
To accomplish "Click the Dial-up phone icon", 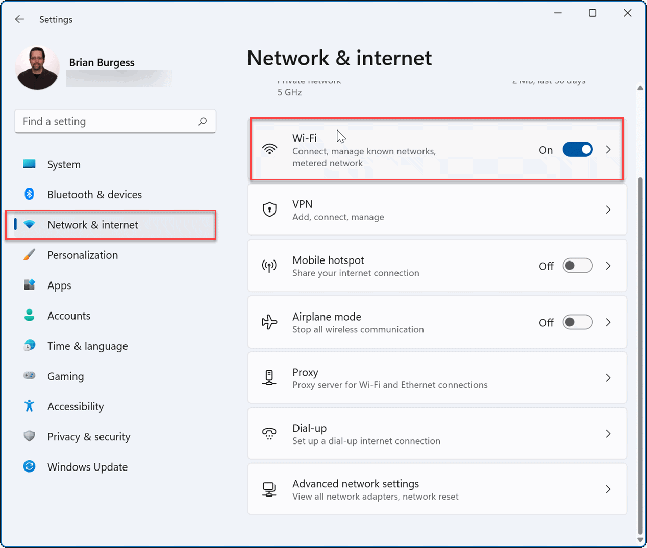I will [269, 434].
